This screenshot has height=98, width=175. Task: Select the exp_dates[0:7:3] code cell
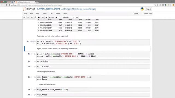point(93,90)
